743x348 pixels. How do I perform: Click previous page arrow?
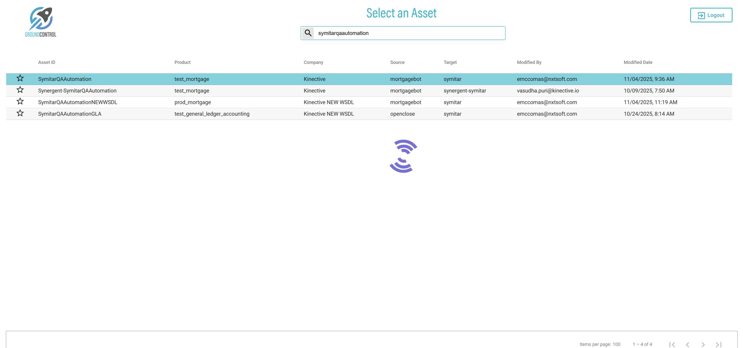click(688, 344)
